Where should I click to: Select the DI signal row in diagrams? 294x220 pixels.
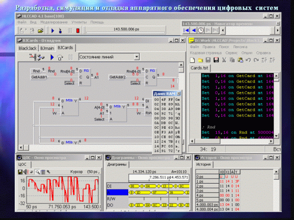coord(116,187)
